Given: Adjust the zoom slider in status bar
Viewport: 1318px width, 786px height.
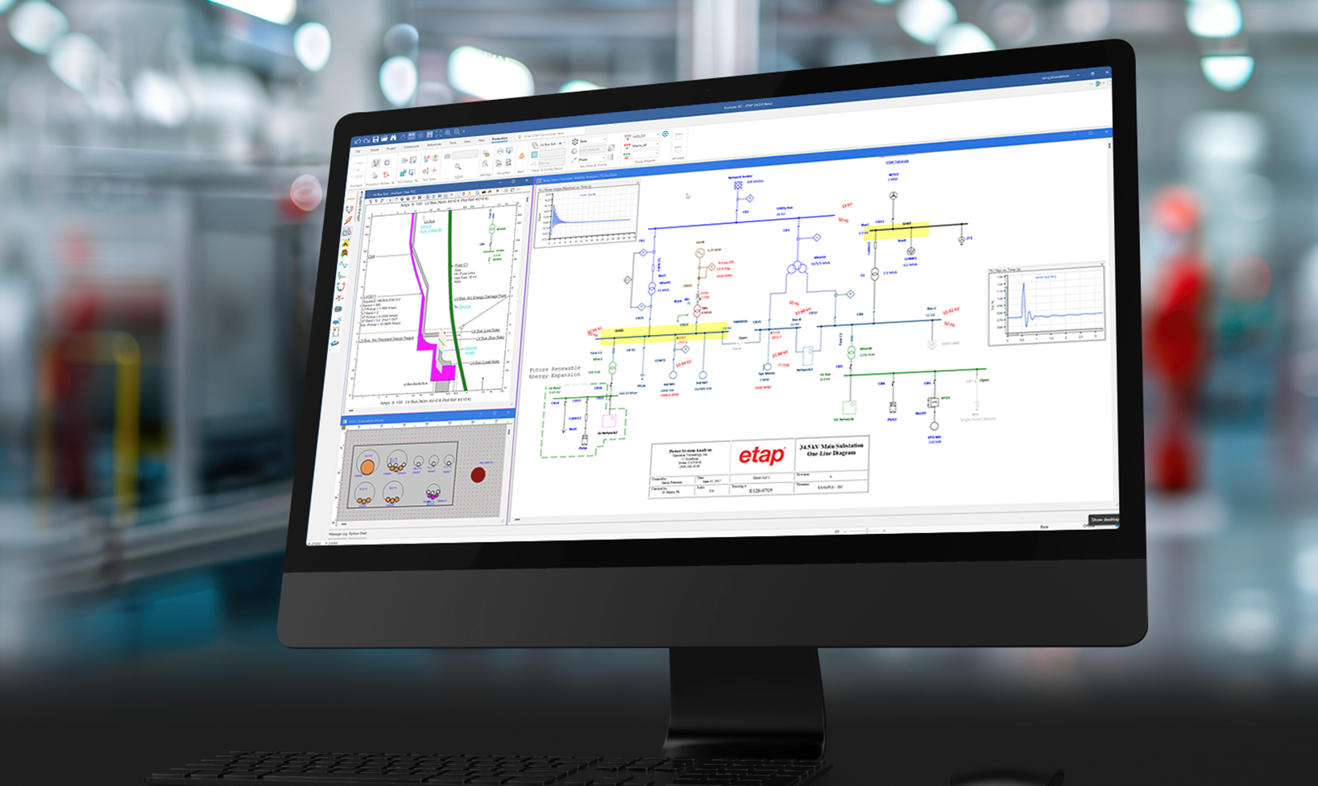Looking at the screenshot, I should (865, 531).
